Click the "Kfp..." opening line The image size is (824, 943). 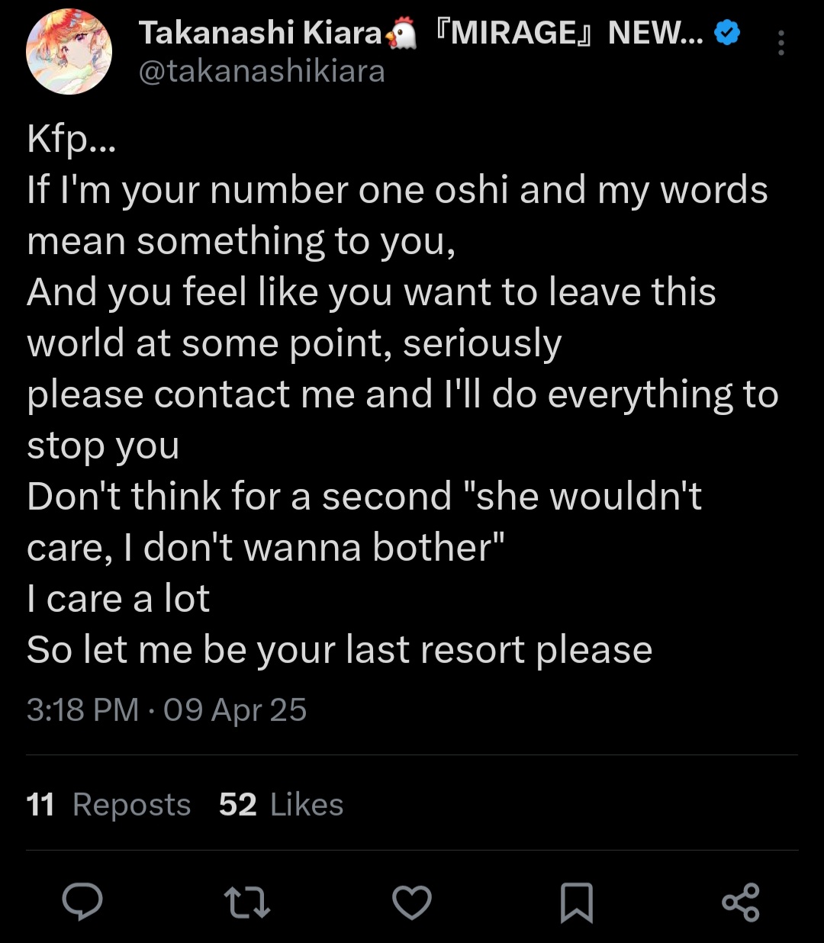[71, 139]
